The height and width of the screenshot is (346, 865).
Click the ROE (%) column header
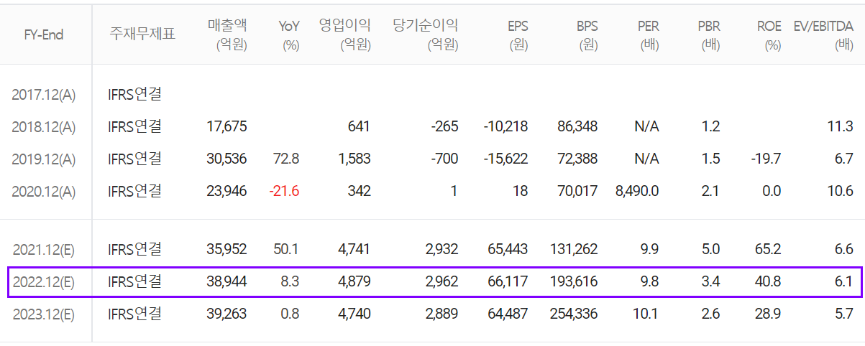(769, 34)
